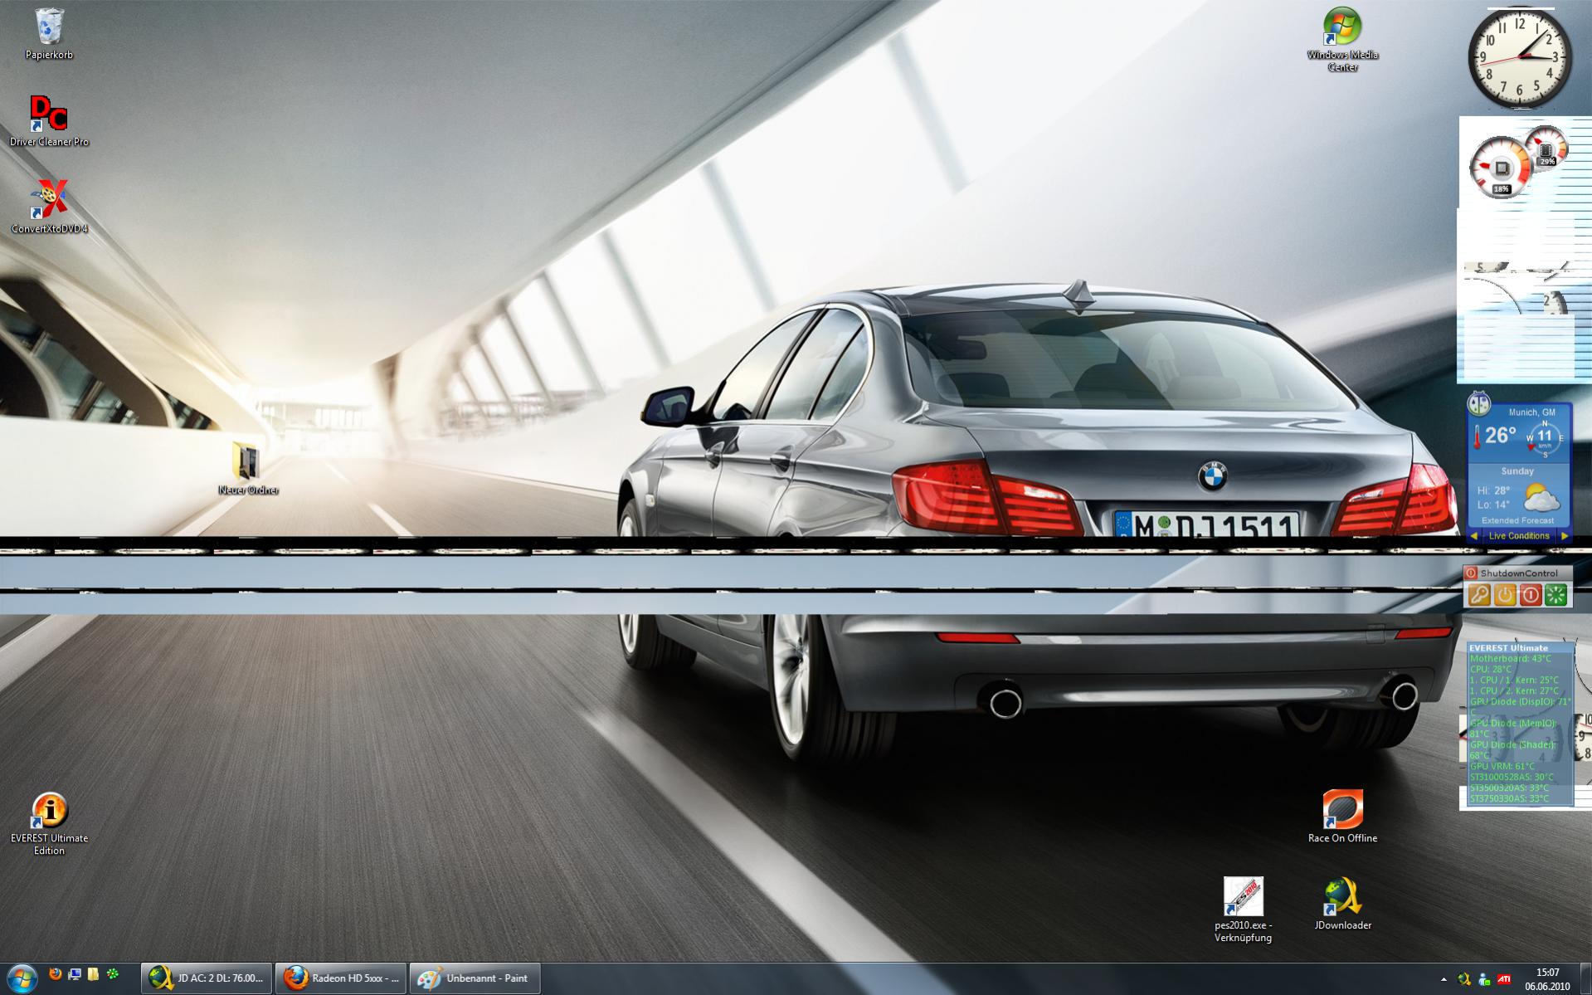
Task: Switch to Unbenannt - Paint window
Action: (475, 978)
